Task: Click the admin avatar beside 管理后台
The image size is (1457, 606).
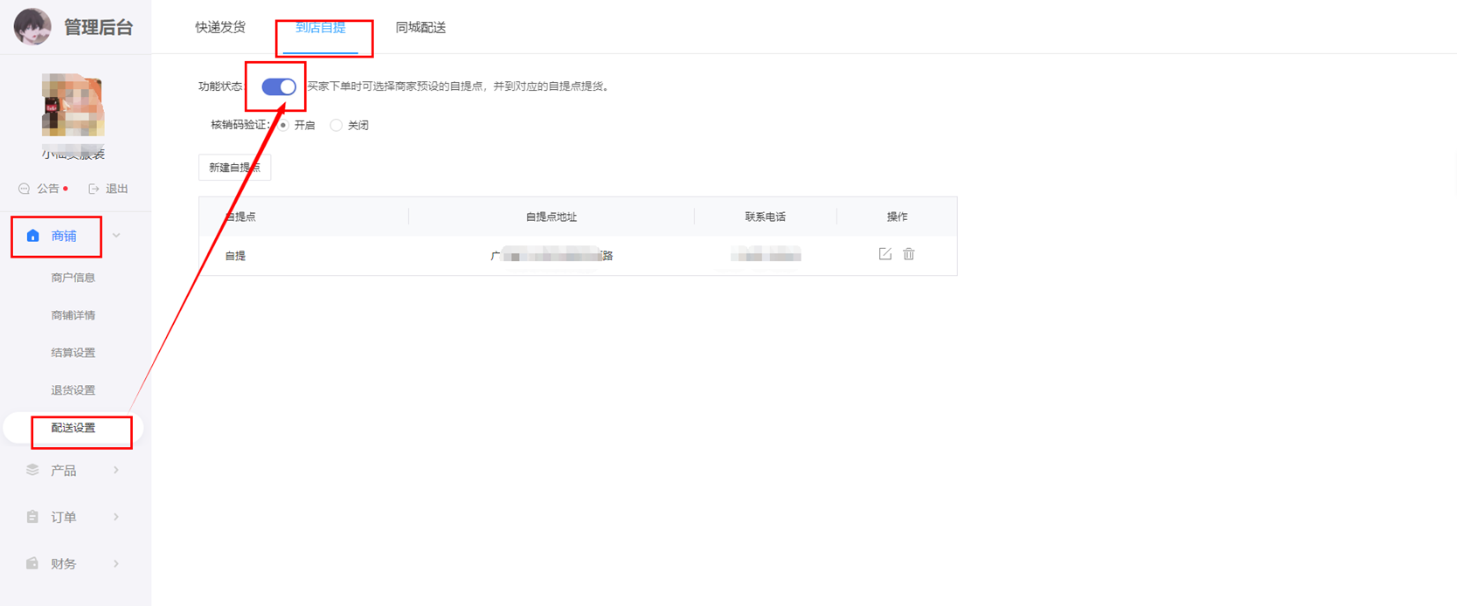Action: [x=32, y=26]
